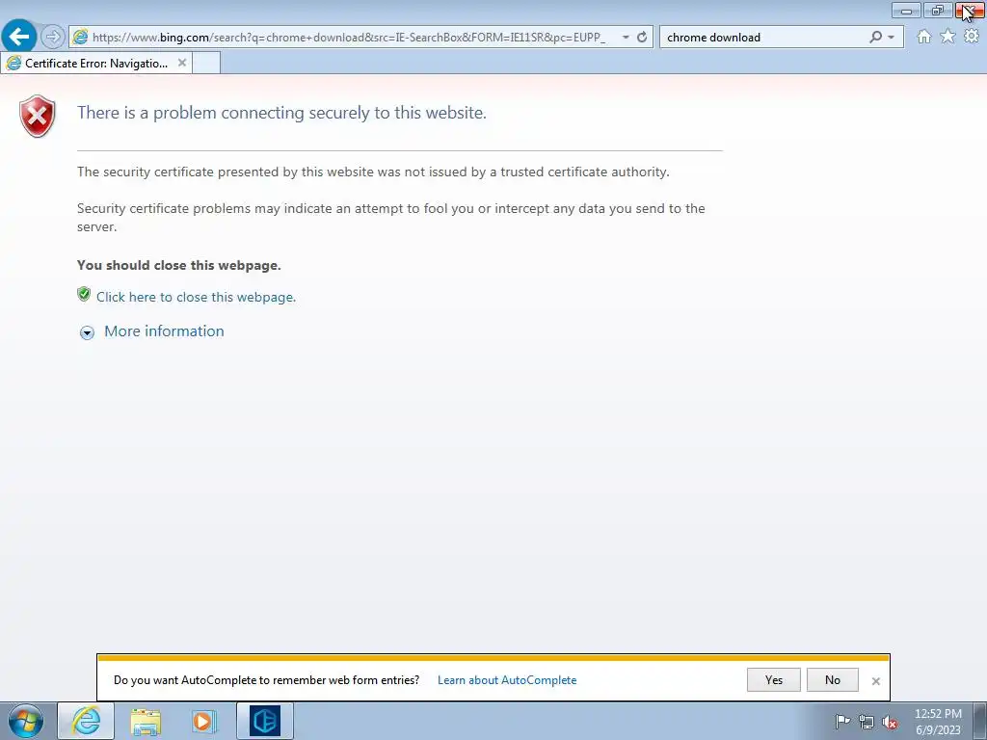Click the Forward navigation arrow
Screen dimensions: 987x740
(53, 38)
